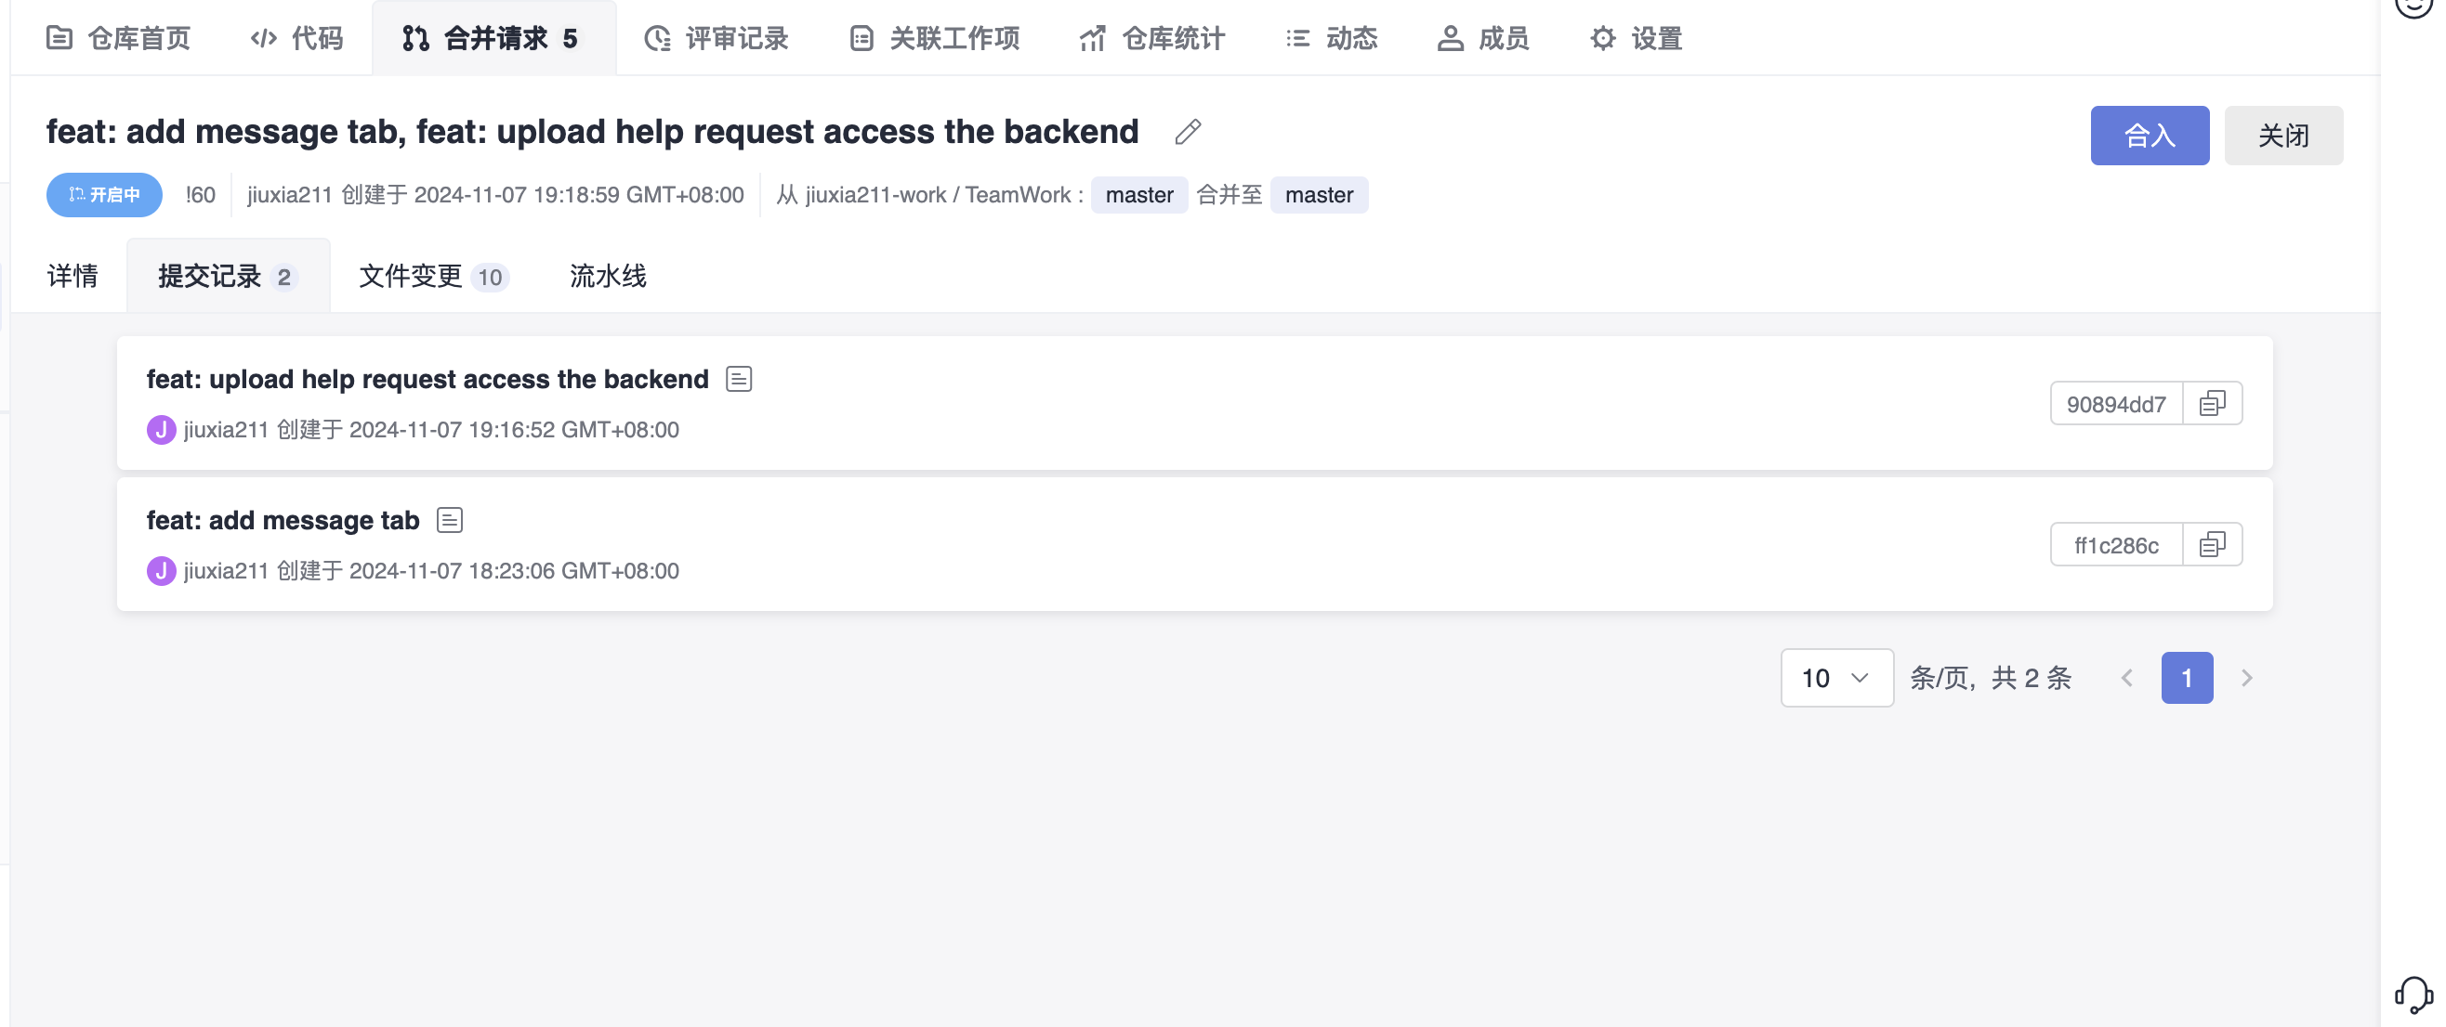Copy commit hash 90894dd7

tap(2212, 403)
